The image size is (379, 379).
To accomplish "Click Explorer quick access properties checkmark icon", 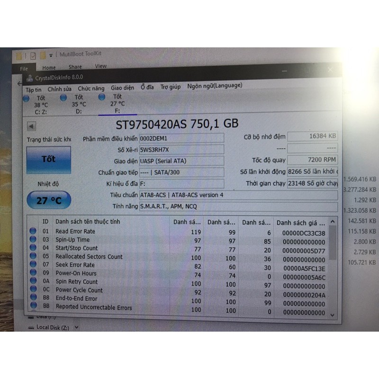I will pyautogui.click(x=33, y=56).
